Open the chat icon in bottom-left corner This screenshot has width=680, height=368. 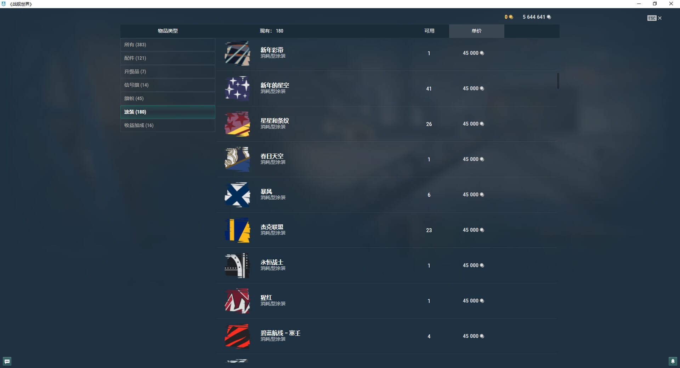click(7, 361)
